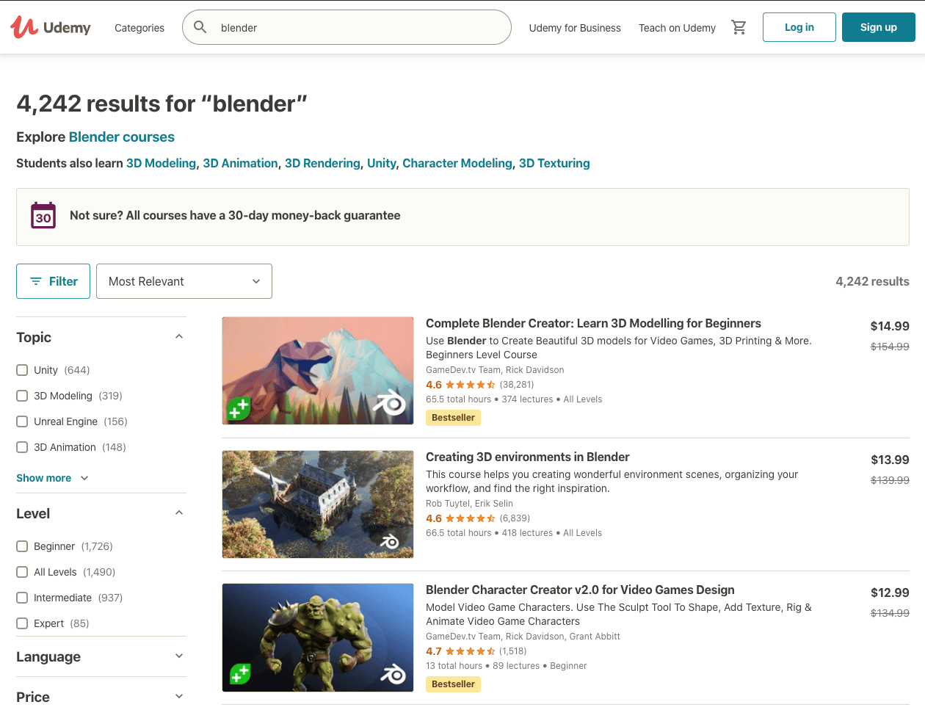The width and height of the screenshot is (925, 710).
Task: Click the Filter funnel icon
Action: (36, 280)
